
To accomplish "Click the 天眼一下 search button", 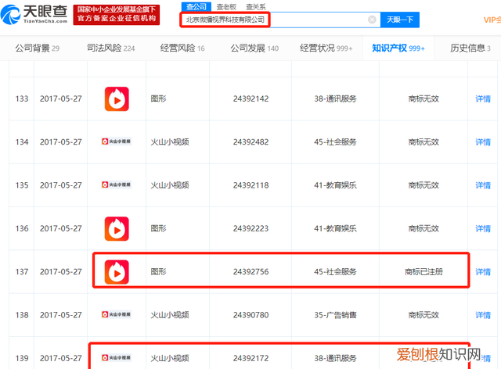I will 400,20.
